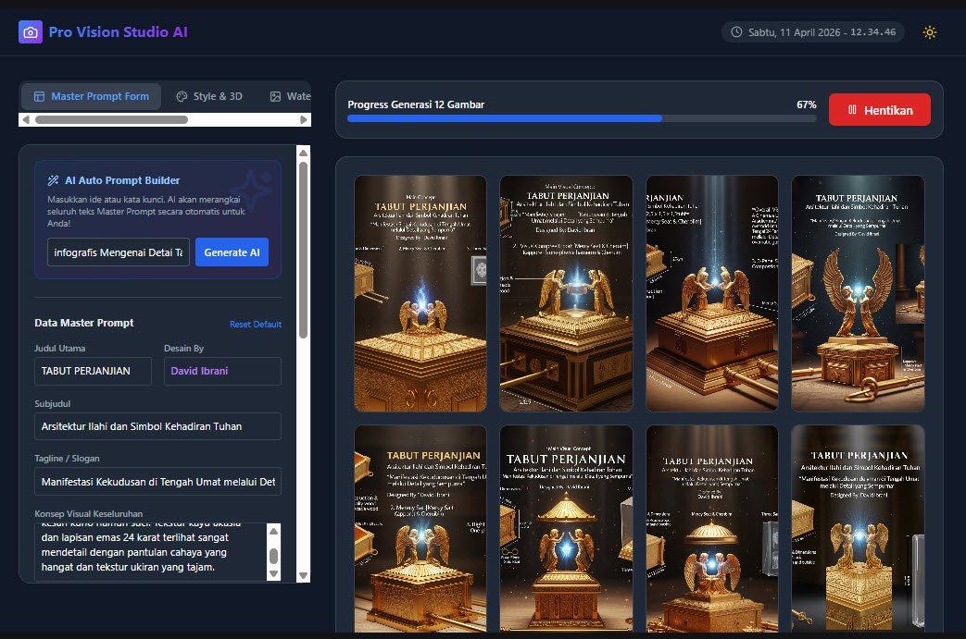Click the left arrow of the tab strip scrollbar
Image resolution: width=966 pixels, height=639 pixels.
(25, 120)
